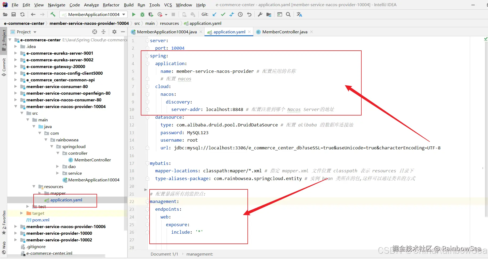Fold the server block at line 1

point(147,41)
